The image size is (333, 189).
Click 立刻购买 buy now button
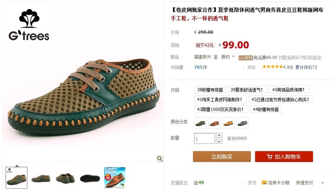click(222, 157)
